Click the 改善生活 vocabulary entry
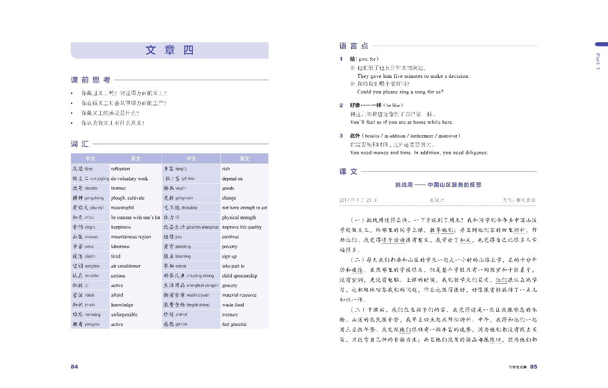Image resolution: width=608 pixels, height=388 pixels. [x=191, y=227]
